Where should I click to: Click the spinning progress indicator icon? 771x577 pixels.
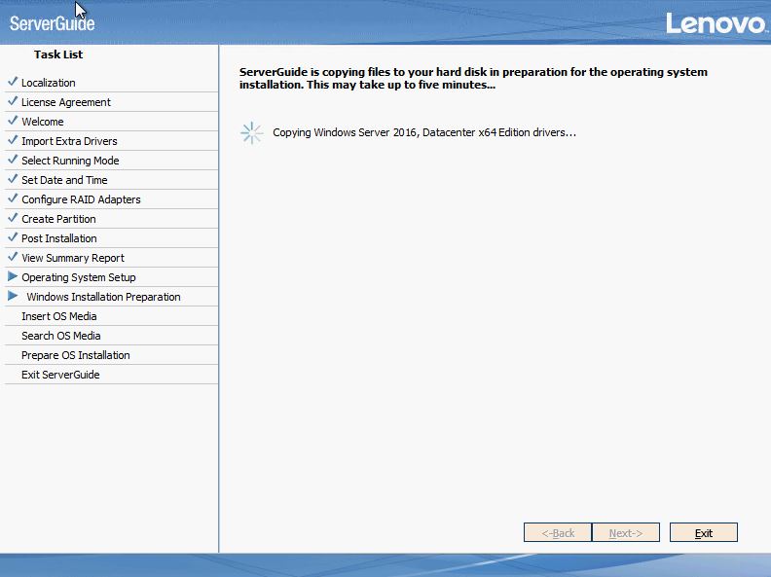pos(252,132)
